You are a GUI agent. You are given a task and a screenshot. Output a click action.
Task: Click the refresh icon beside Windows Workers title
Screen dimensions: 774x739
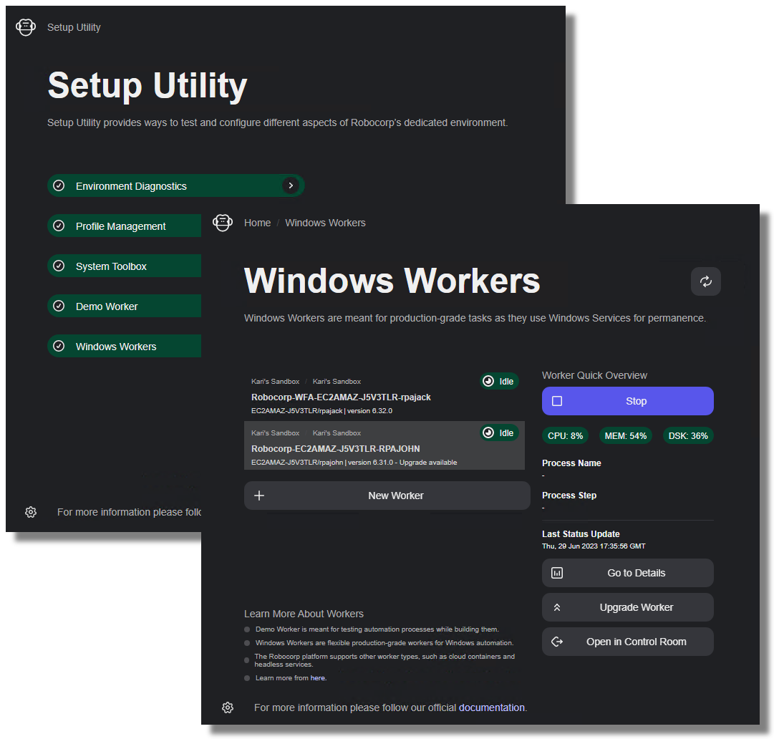click(x=705, y=281)
